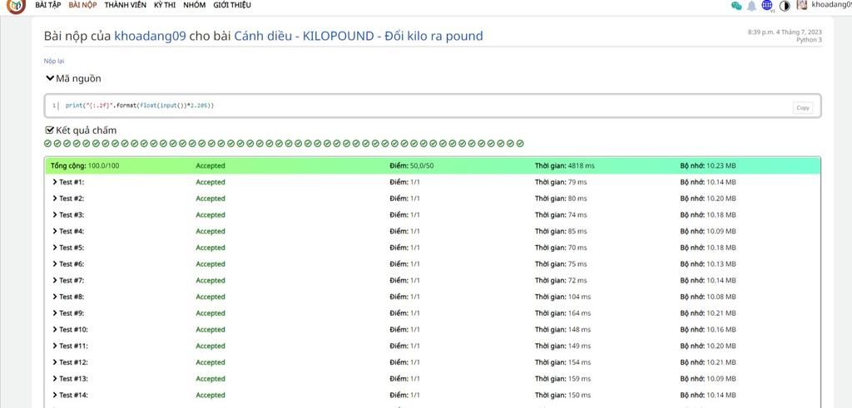Open the GIỚI THIỆU menu

click(x=232, y=5)
